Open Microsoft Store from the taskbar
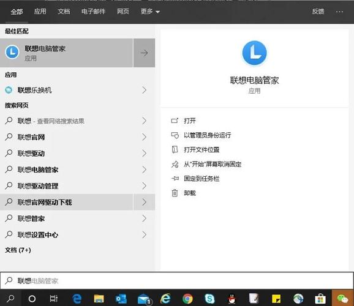 320,299
